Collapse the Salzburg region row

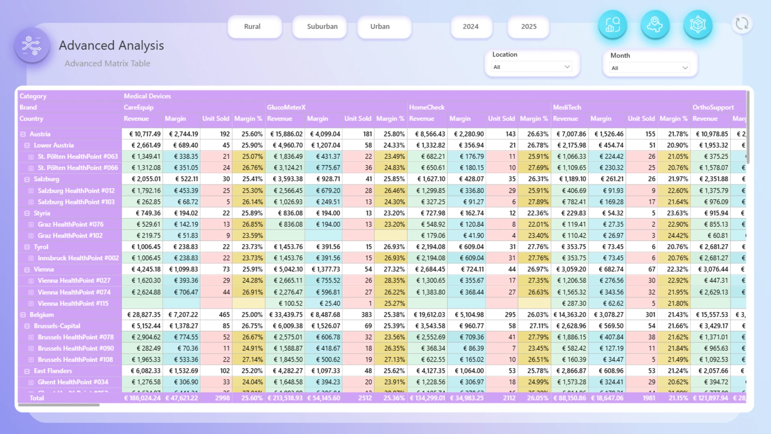coord(27,180)
